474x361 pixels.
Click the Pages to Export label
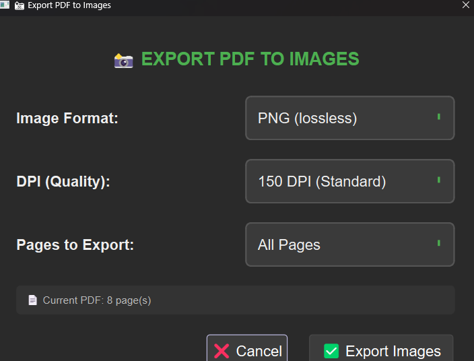[x=75, y=244]
